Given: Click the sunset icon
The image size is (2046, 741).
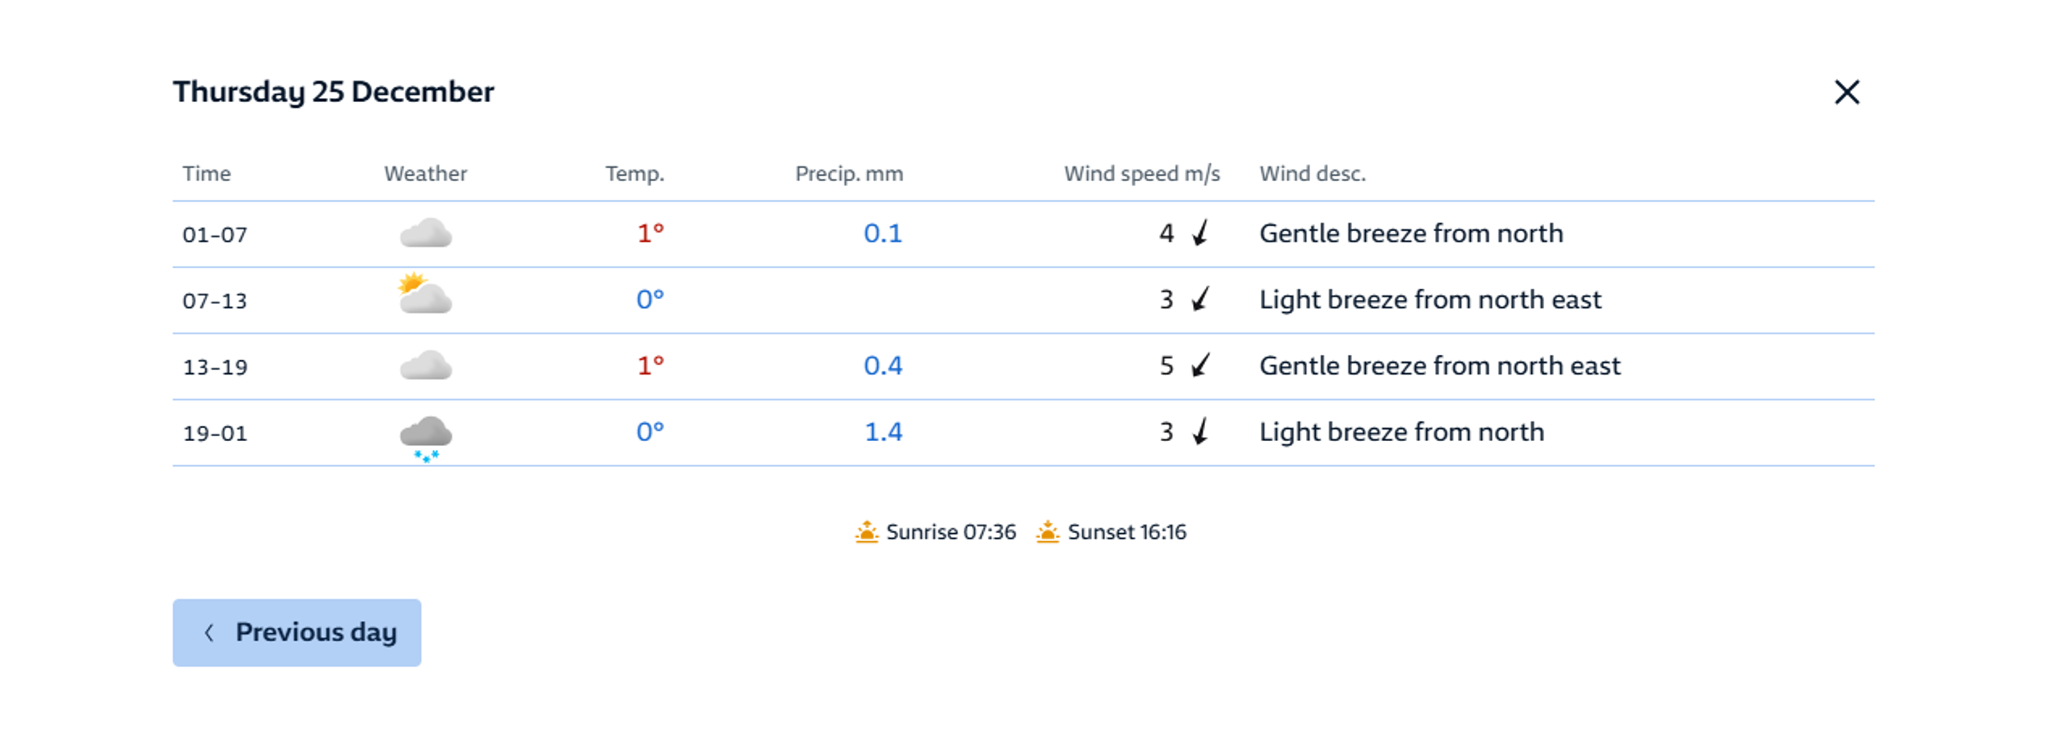Looking at the screenshot, I should coord(1047,531).
